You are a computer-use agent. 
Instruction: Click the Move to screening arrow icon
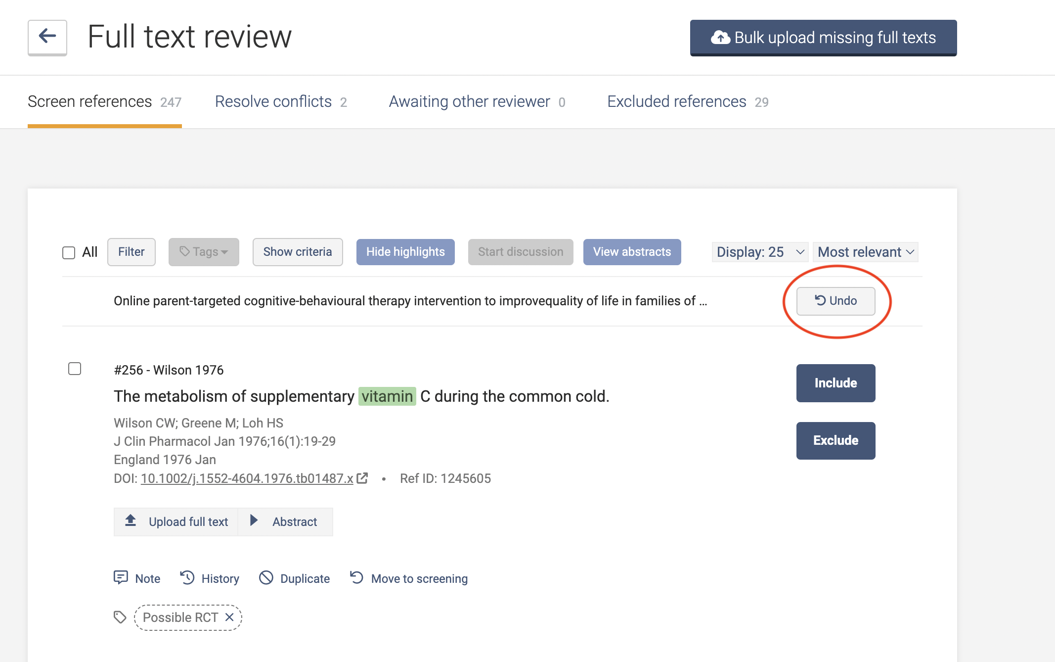click(356, 577)
